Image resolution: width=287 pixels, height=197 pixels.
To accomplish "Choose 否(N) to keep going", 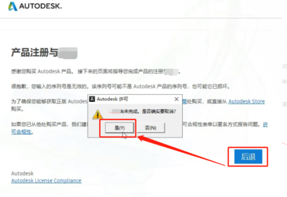I will coord(151,128).
